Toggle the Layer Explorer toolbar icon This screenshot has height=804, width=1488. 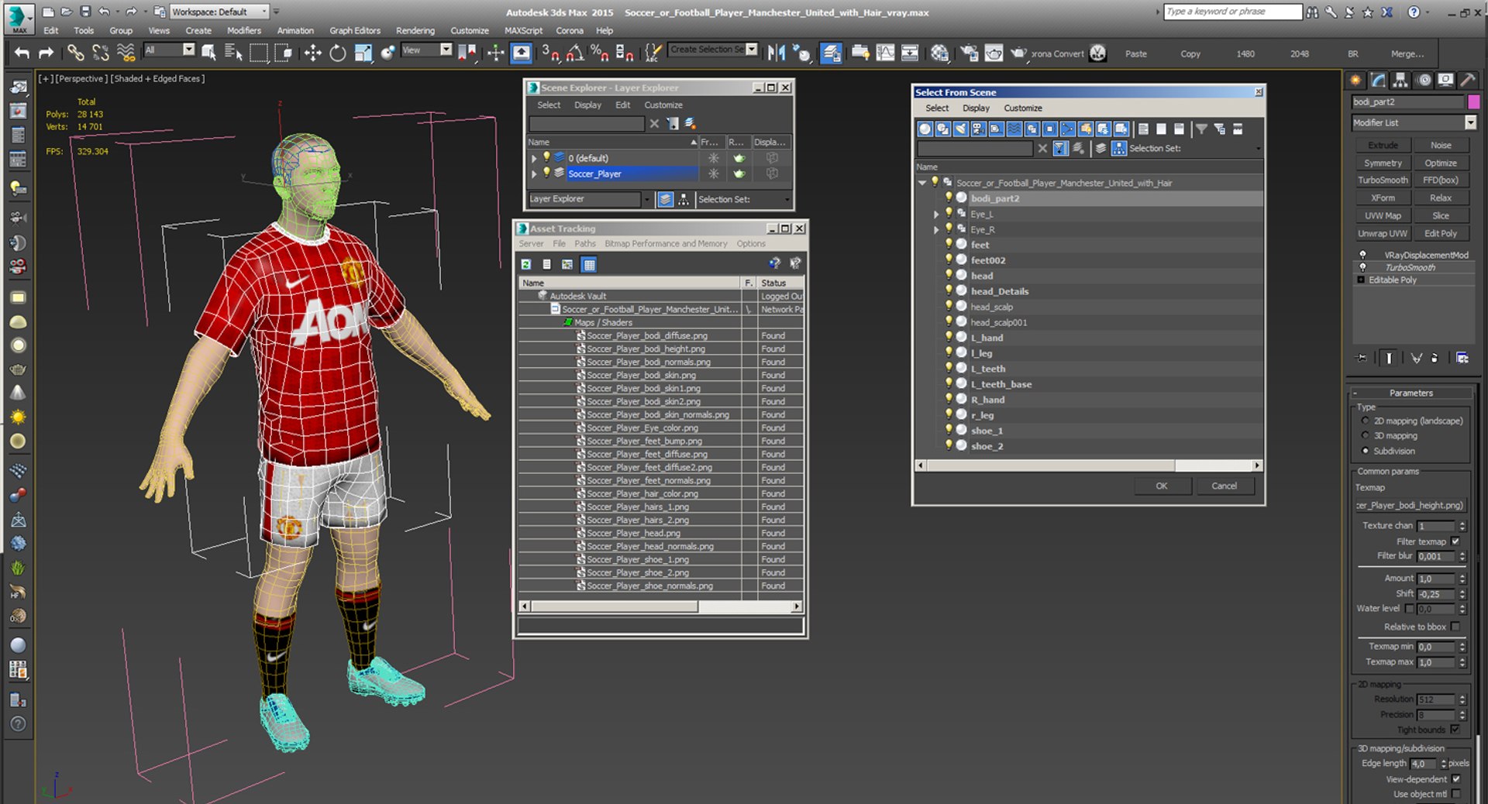832,53
